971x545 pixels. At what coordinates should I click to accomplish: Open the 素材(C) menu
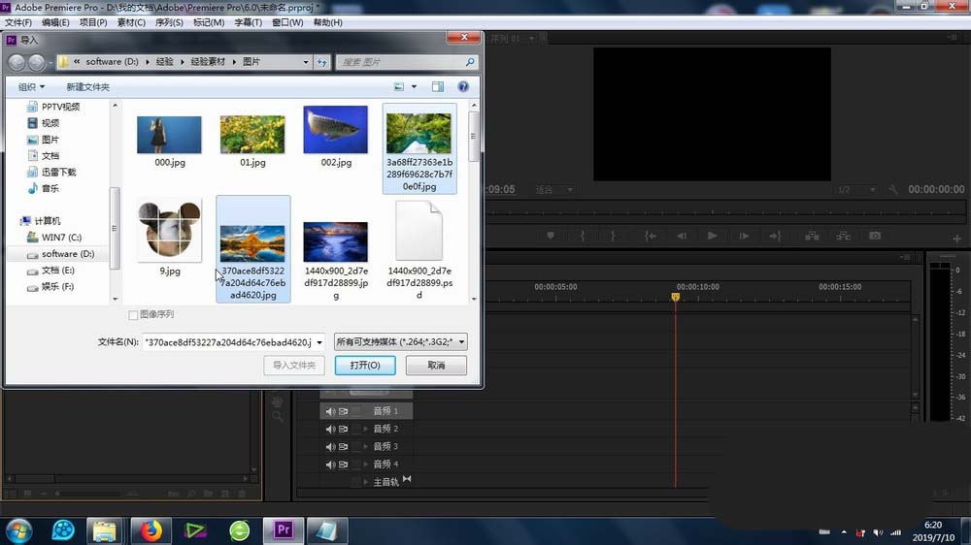coord(131,22)
